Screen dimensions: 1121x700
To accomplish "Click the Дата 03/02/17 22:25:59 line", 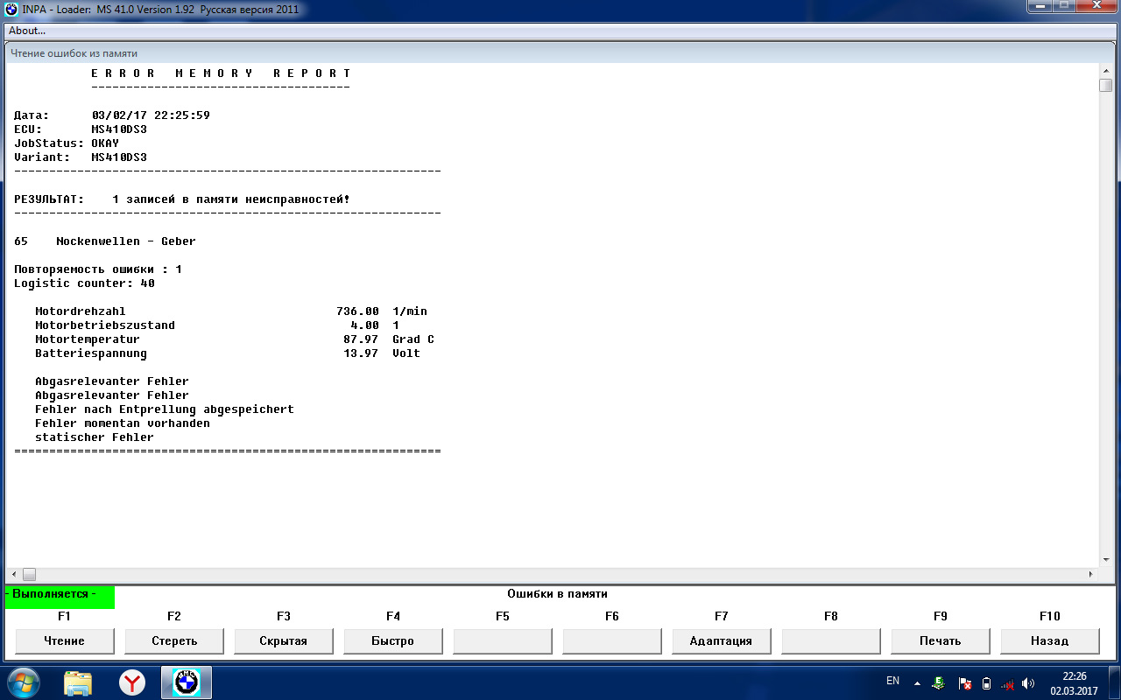I will 112,115.
